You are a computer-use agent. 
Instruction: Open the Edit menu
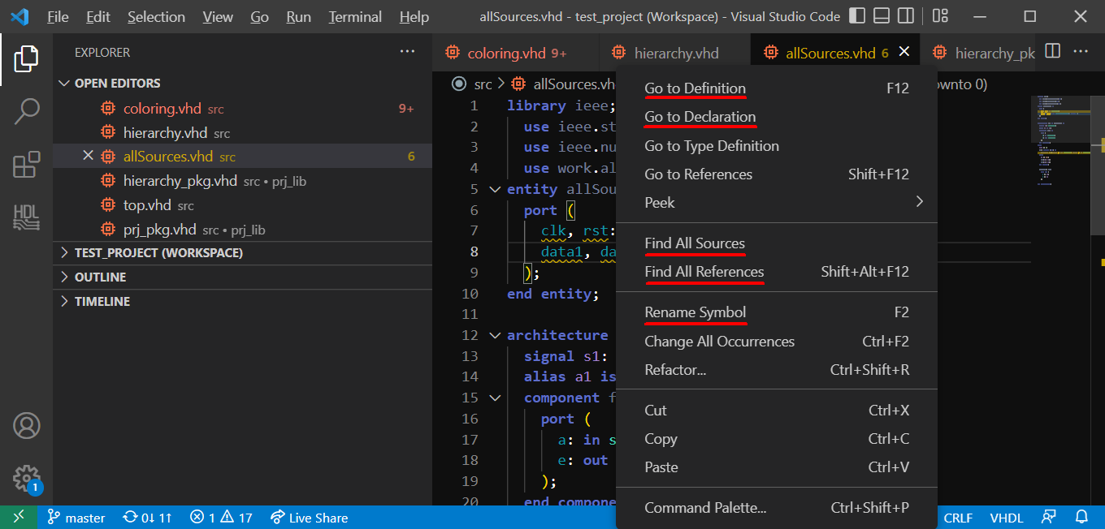pos(98,16)
